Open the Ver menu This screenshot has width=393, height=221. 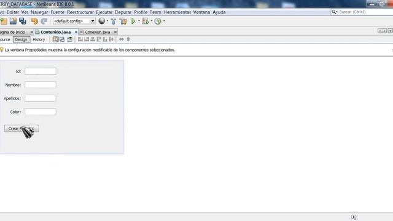pos(25,12)
